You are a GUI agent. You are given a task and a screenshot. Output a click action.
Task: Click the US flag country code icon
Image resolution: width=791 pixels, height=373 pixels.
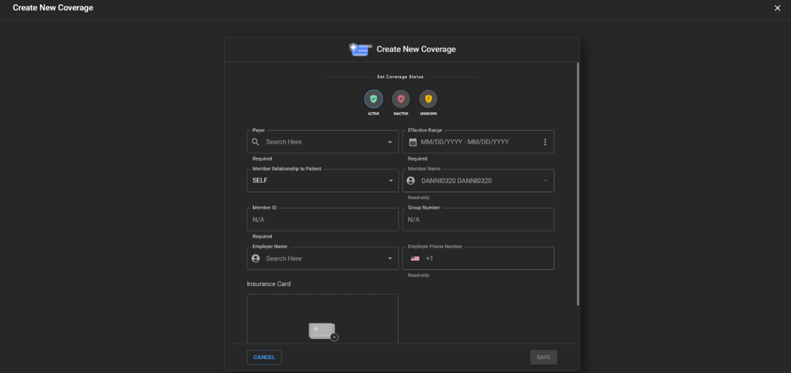(415, 258)
